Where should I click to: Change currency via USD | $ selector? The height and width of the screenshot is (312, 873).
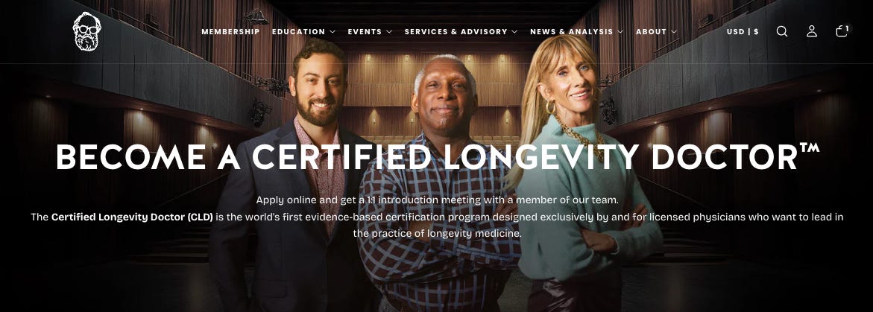click(743, 32)
